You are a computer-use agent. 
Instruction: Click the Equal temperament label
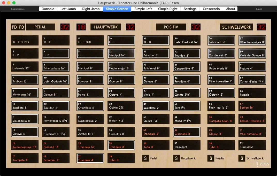259,9
